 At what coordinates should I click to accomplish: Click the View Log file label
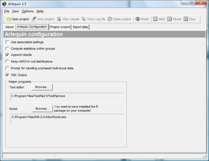pos(96,19)
